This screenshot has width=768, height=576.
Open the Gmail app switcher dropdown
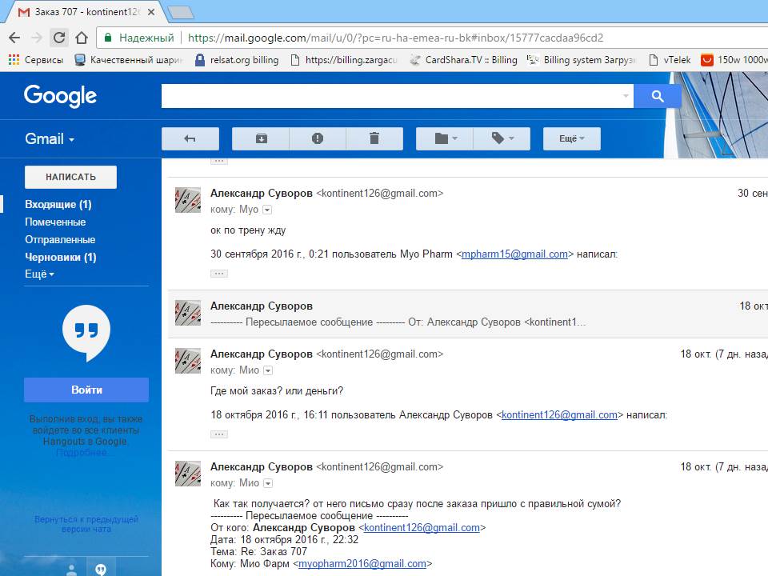click(x=50, y=138)
